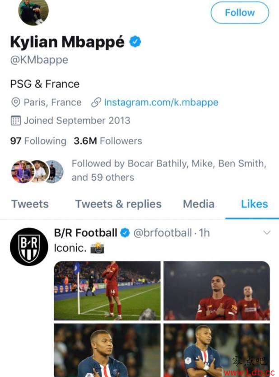Switch to the Tweets tab

(29, 204)
